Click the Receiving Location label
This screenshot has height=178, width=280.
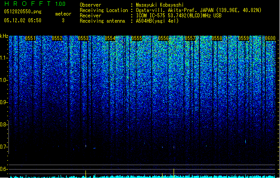pyautogui.click(x=104, y=10)
